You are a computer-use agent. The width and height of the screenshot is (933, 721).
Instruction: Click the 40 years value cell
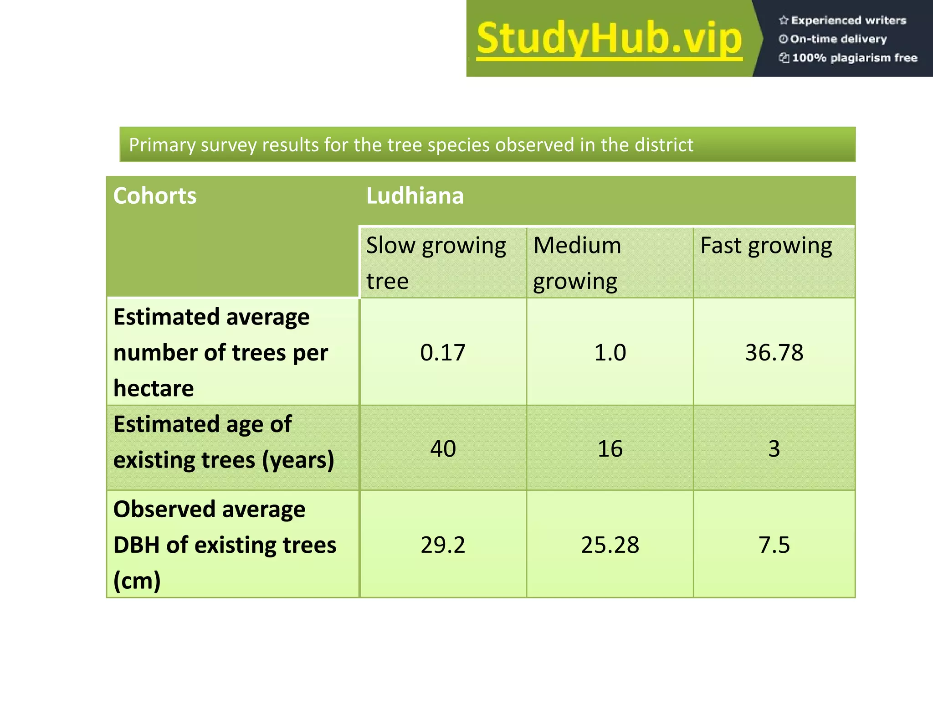443,448
